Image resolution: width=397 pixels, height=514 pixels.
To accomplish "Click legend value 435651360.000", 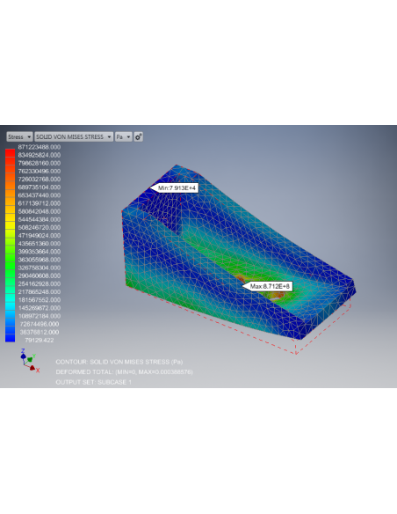I will pos(40,244).
